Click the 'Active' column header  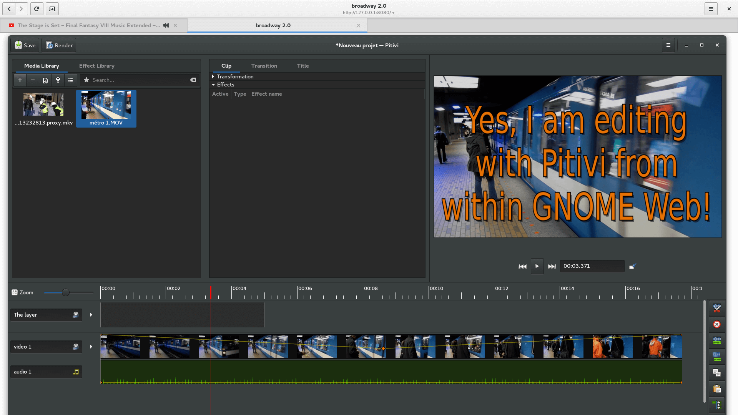click(220, 94)
